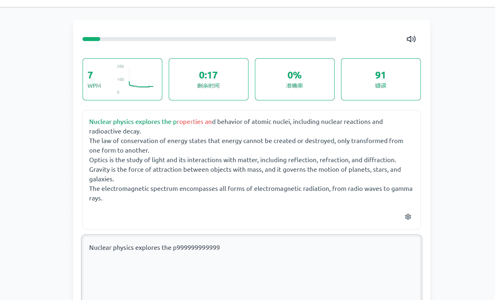This screenshot has width=495, height=300.
Task: Click the green progress bar fill
Action: pos(91,39)
